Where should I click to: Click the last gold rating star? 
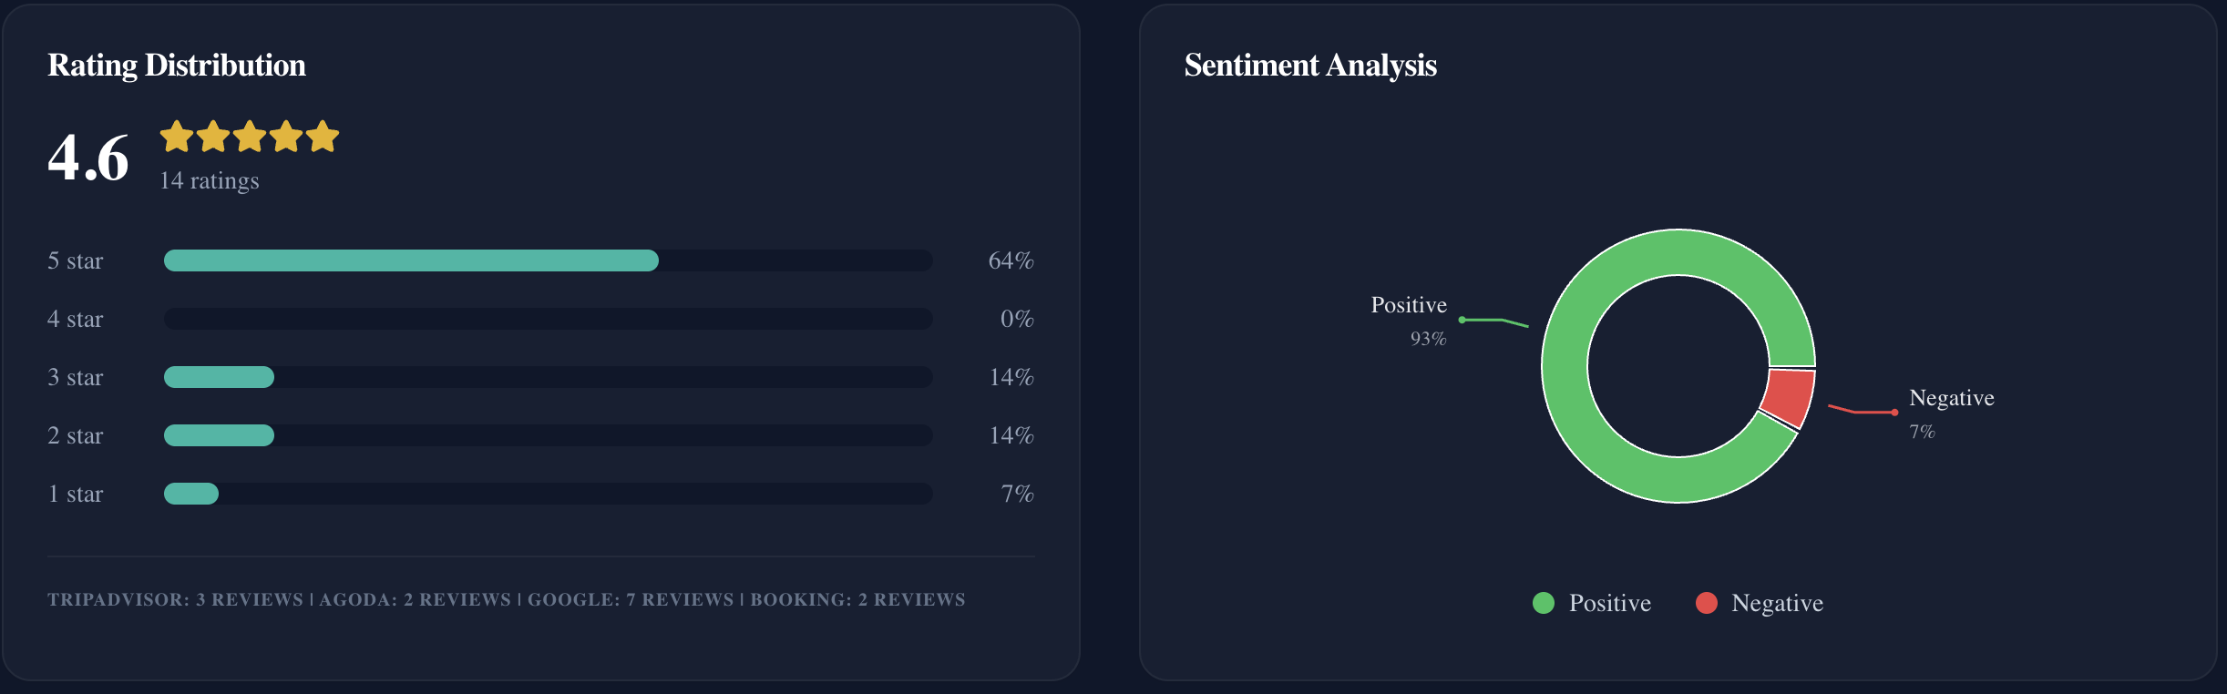323,137
